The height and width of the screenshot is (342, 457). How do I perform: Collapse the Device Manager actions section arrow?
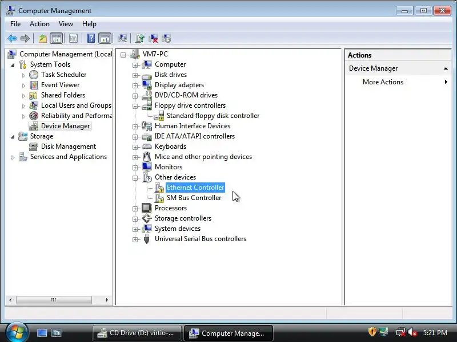446,68
